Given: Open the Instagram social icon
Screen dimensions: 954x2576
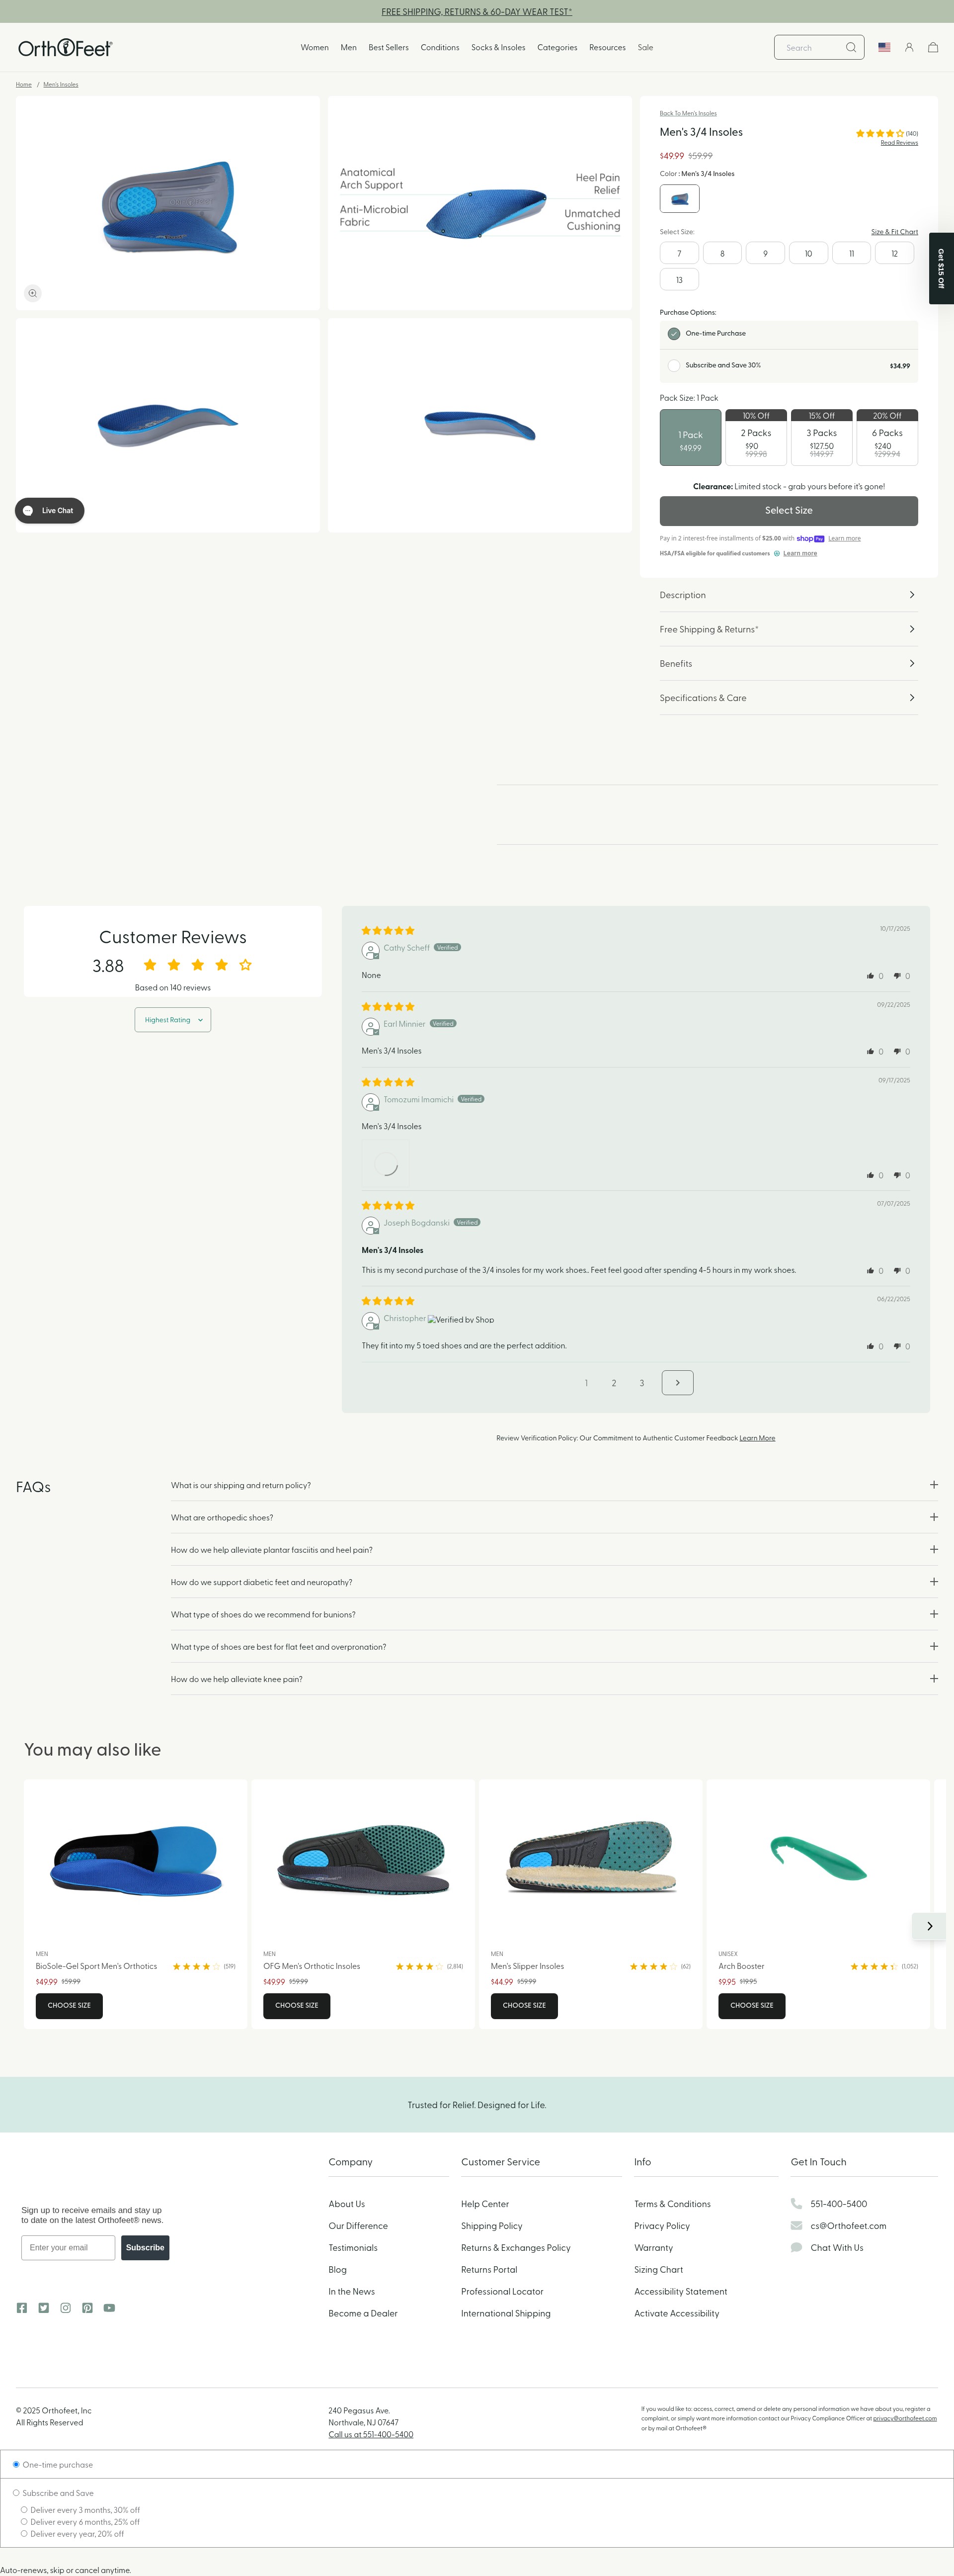Looking at the screenshot, I should [x=66, y=2308].
